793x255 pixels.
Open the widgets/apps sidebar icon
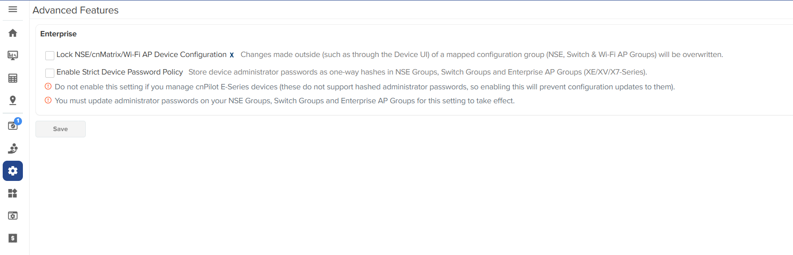[x=13, y=193]
